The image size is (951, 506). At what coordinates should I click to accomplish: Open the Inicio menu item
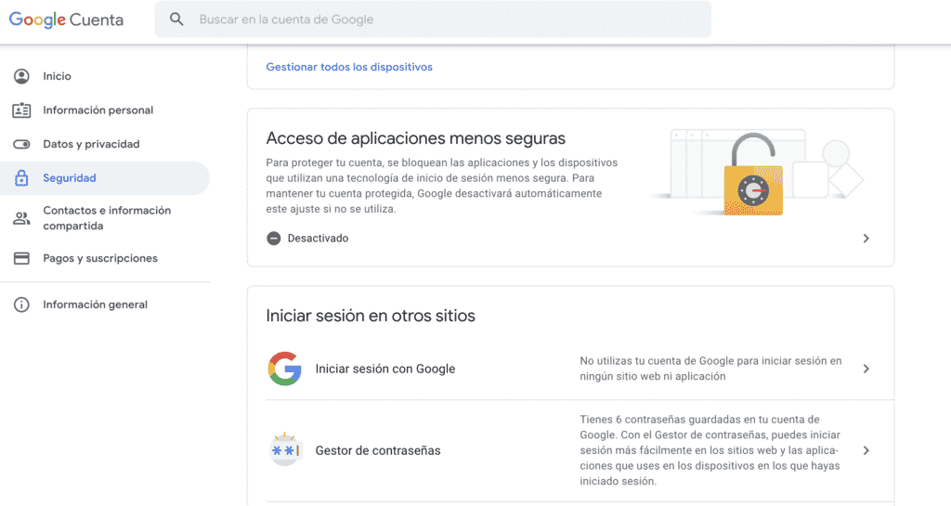tap(105, 76)
